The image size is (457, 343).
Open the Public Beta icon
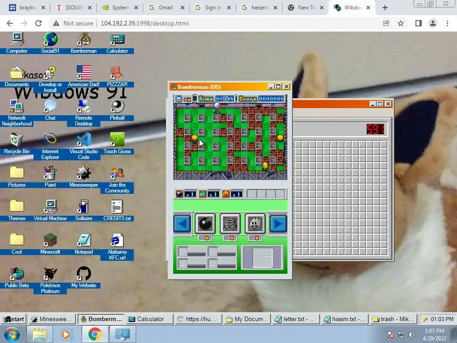(17, 274)
